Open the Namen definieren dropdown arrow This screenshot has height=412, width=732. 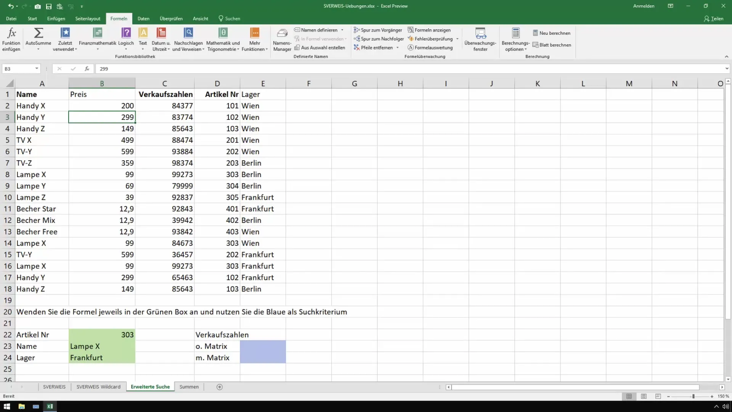[342, 30]
